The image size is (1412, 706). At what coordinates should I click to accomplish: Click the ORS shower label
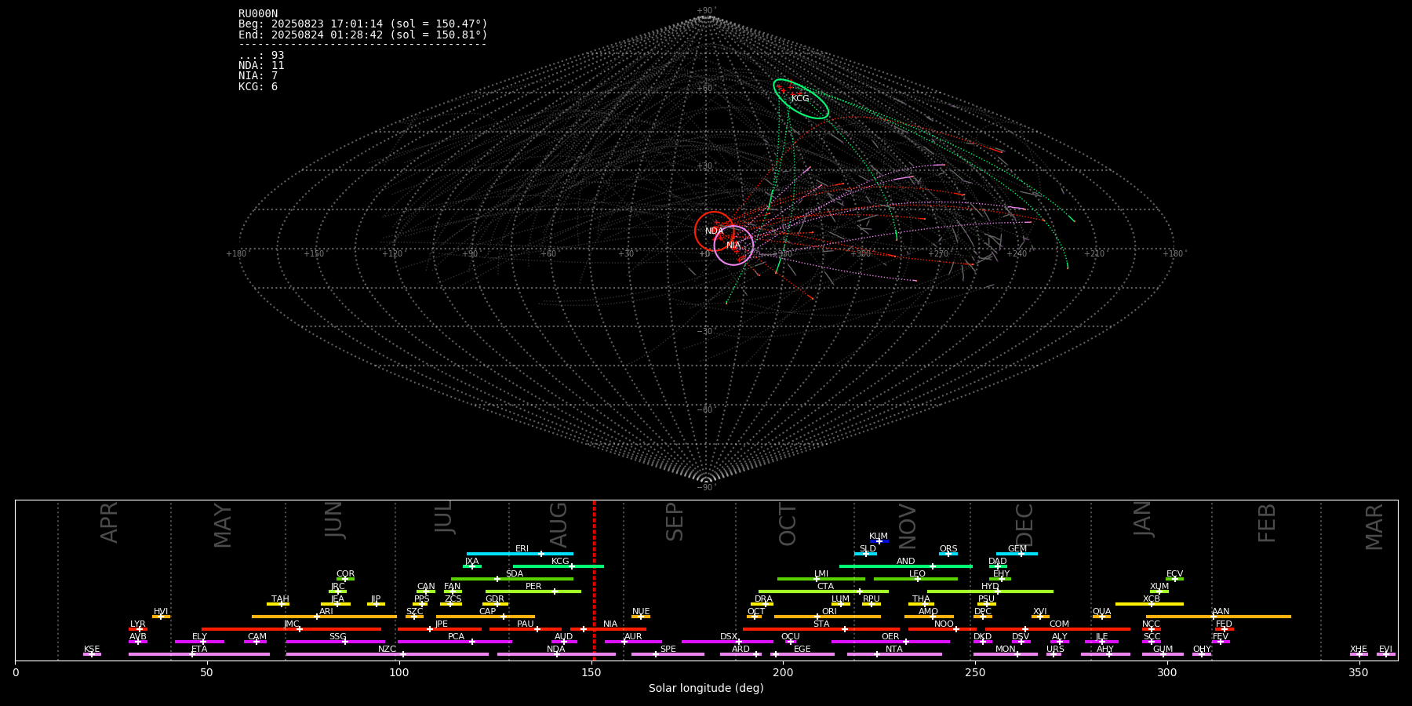(x=948, y=549)
